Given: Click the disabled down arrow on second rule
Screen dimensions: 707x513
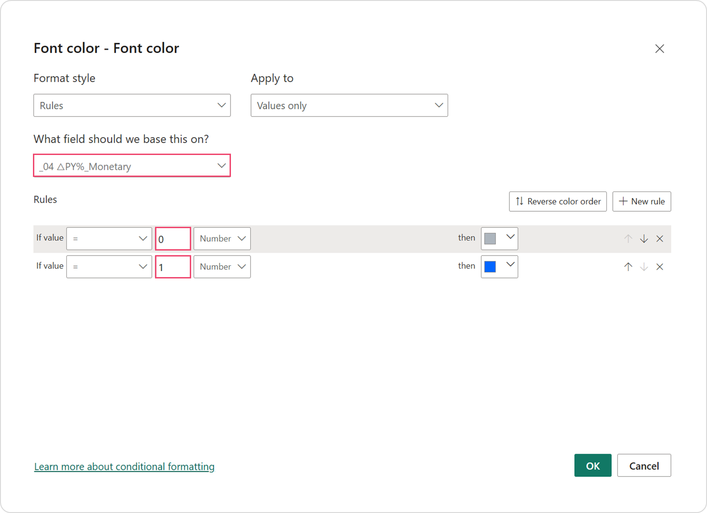Looking at the screenshot, I should (x=644, y=267).
